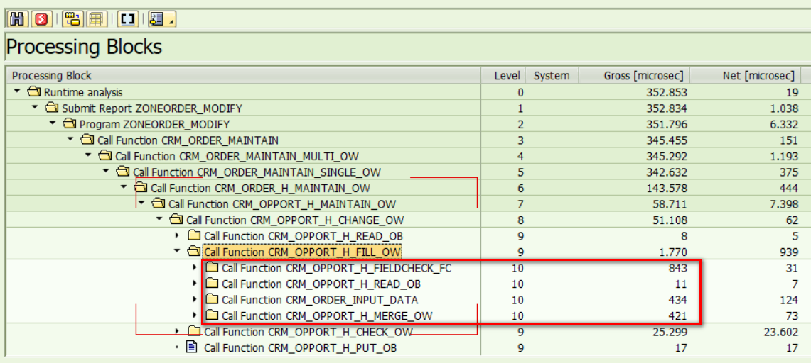Click folder icon of CRM_OPPORT_H_FIELDCHECK_FC
The height and width of the screenshot is (363, 811).
pyautogui.click(x=212, y=267)
